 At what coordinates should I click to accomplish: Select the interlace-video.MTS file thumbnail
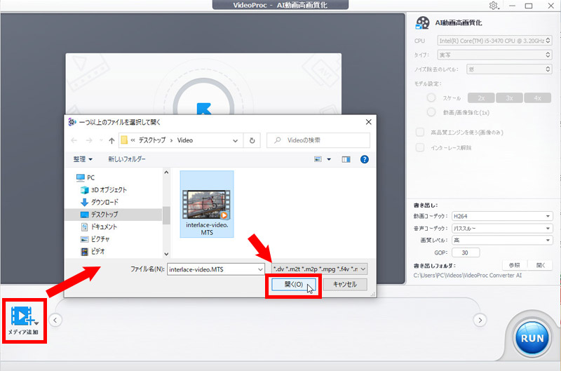[206, 204]
